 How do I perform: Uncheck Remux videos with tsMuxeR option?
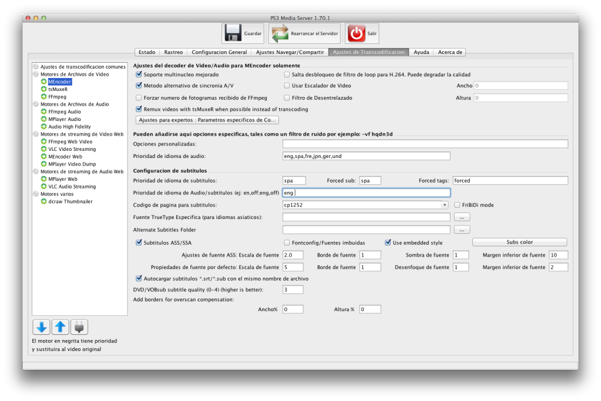pos(139,109)
